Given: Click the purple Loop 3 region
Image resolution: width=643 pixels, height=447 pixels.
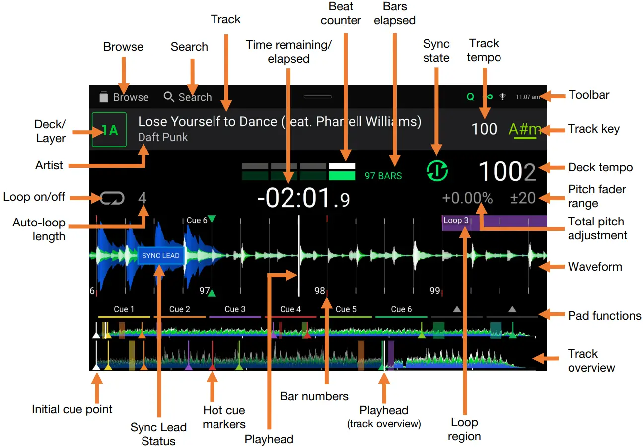Looking at the screenshot, I should pos(494,223).
